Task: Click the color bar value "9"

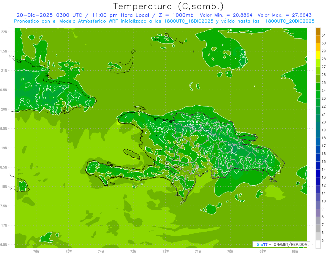Action: tap(323, 209)
